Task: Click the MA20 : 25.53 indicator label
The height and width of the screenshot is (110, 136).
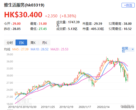Action: [x=59, y=49]
